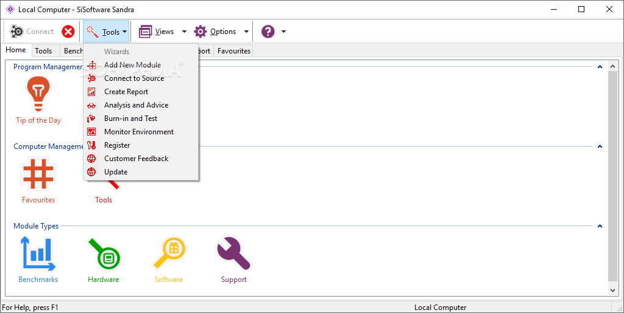Open the Support wrench icon

pos(234,253)
